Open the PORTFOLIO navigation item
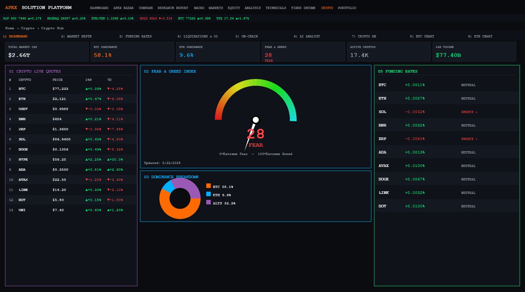525x292 pixels. pyautogui.click(x=347, y=8)
